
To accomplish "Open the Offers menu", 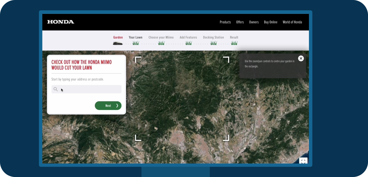I will pyautogui.click(x=240, y=22).
